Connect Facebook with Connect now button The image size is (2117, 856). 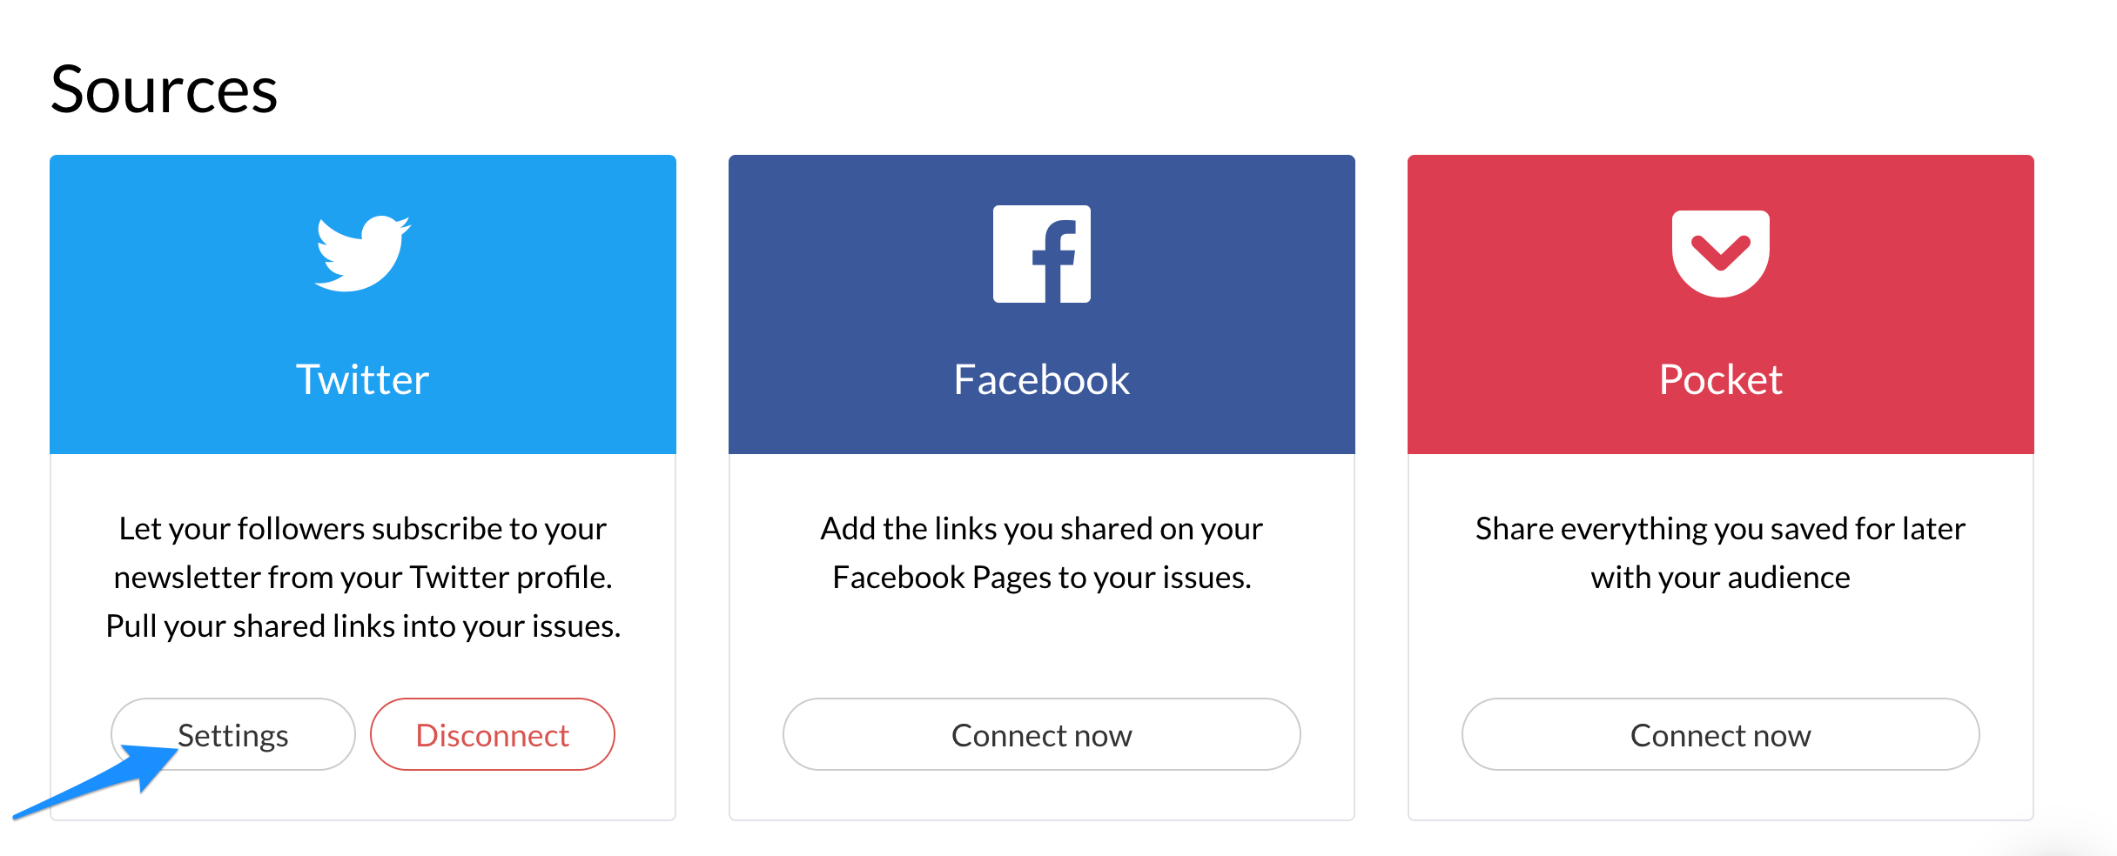tap(1042, 734)
